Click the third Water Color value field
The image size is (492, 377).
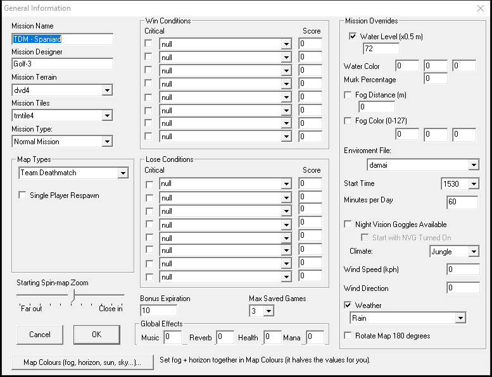click(x=464, y=66)
